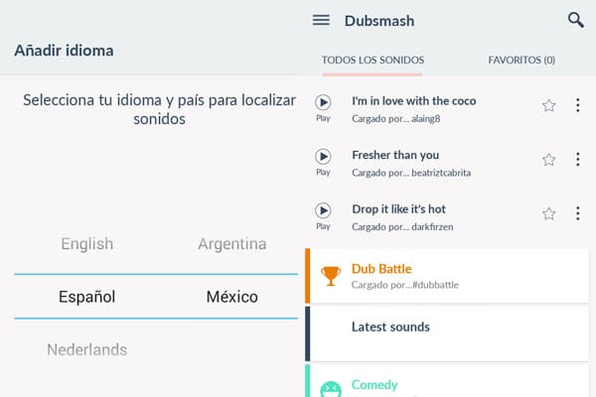This screenshot has height=397, width=596.
Task: Select Nederlands in the language picker
Action: coord(87,349)
